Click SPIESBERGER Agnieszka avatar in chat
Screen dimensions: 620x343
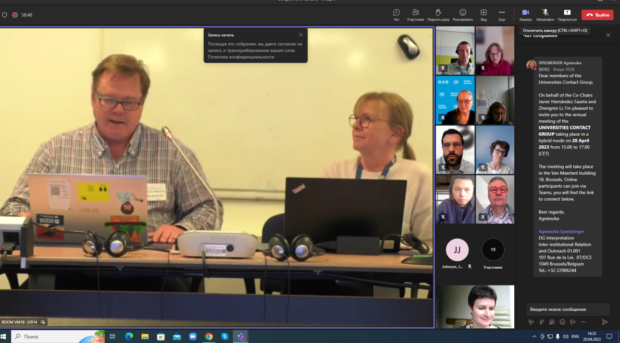coord(531,65)
